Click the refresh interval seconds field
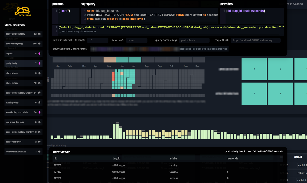This screenshot has height=183, width=307. [x=98, y=40]
